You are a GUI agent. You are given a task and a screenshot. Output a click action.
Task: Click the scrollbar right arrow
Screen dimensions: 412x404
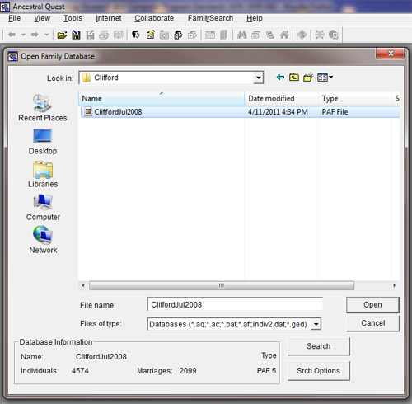395,285
